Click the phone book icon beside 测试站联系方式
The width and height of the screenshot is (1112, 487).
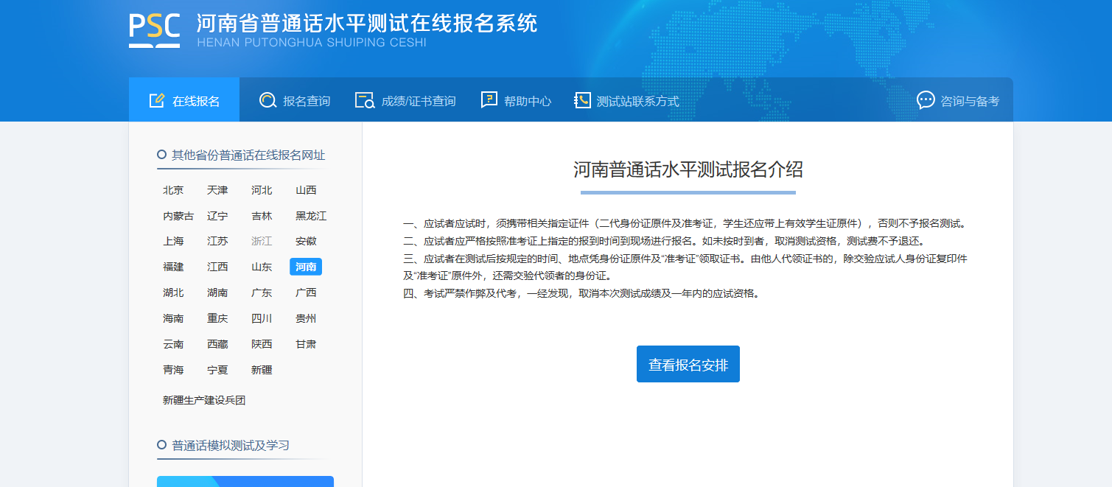pyautogui.click(x=582, y=101)
